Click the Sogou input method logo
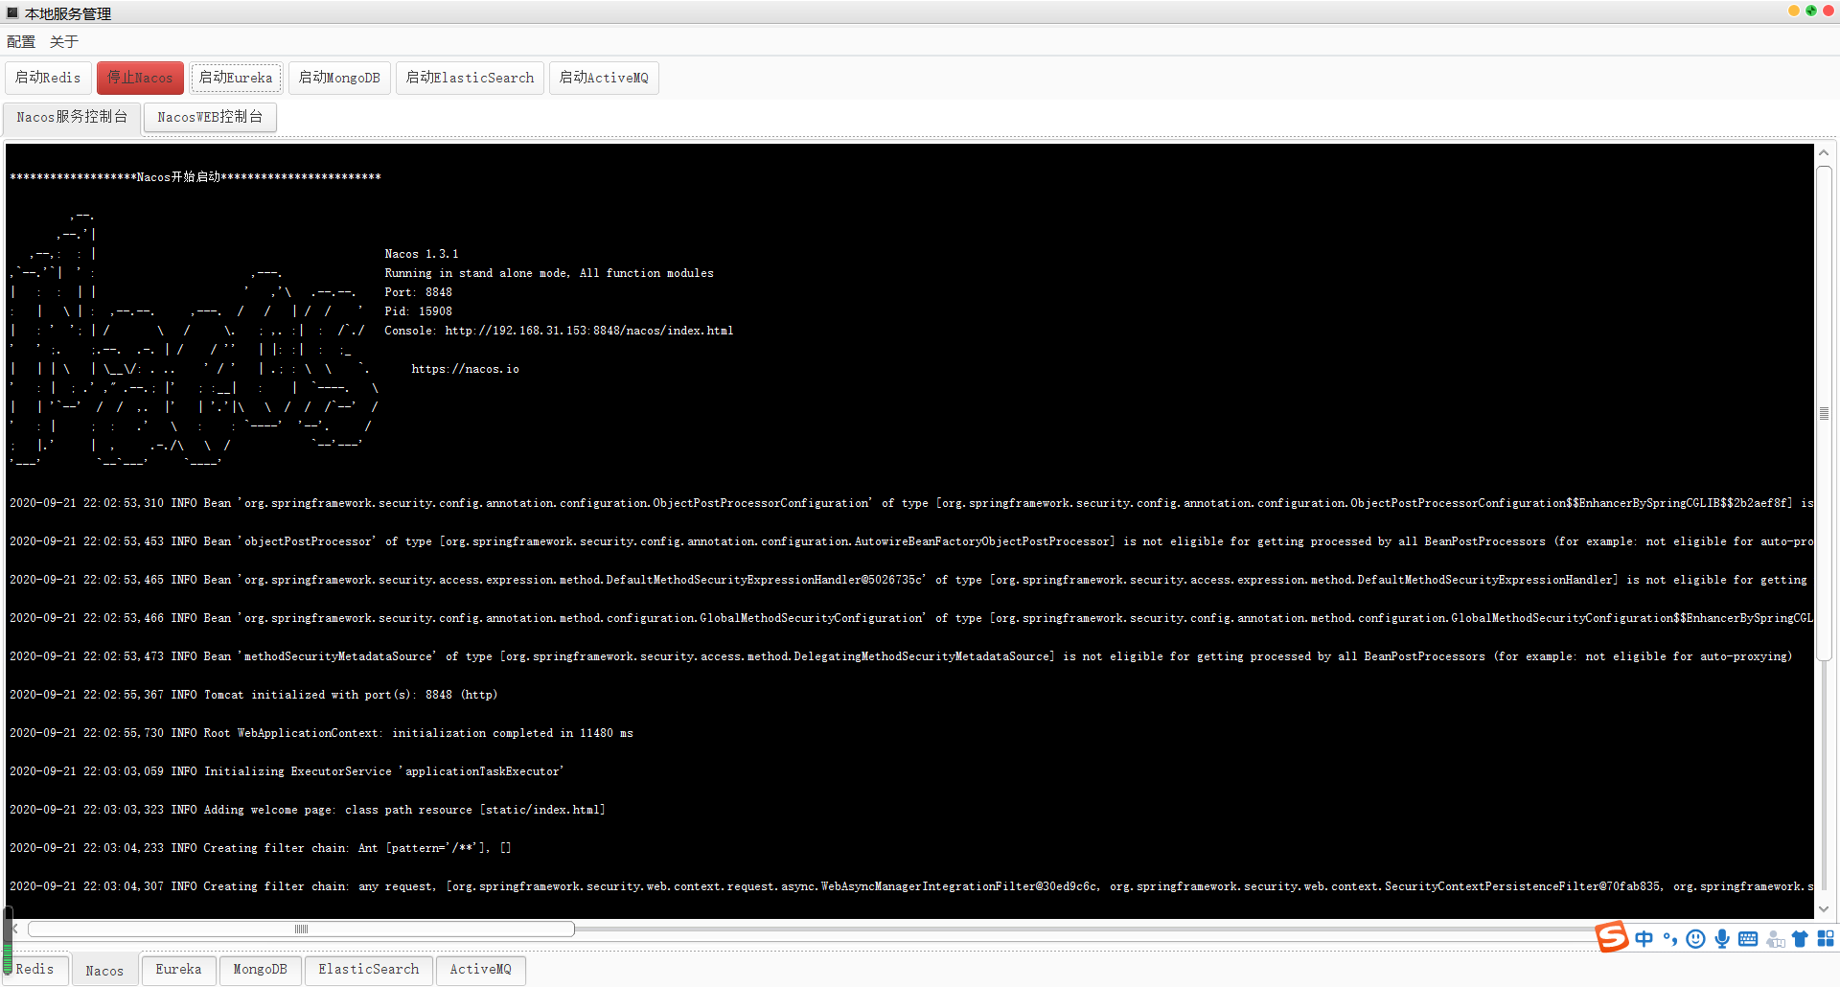 point(1612,937)
